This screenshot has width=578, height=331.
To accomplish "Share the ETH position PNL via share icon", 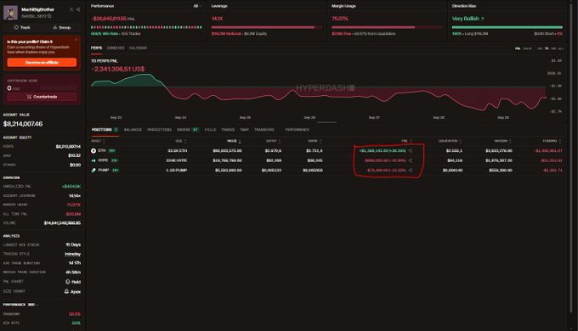I will pos(411,150).
